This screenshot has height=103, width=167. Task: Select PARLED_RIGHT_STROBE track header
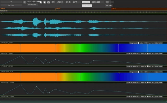coord(7,96)
